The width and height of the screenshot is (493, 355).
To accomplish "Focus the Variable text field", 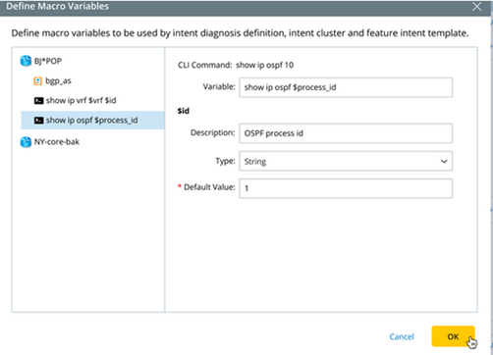I will pyautogui.click(x=346, y=87).
